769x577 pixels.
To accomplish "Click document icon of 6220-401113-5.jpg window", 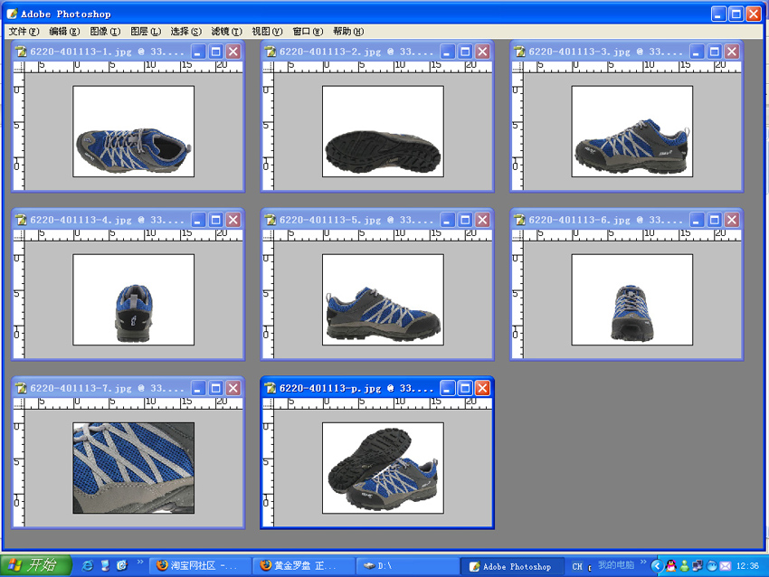I will [x=271, y=220].
